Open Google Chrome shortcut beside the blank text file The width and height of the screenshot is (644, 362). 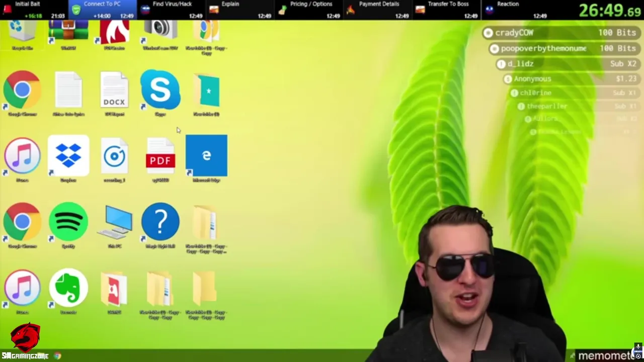22,94
